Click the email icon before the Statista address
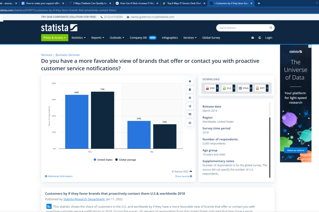The width and height of the screenshot is (319, 212). (x=128, y=17)
